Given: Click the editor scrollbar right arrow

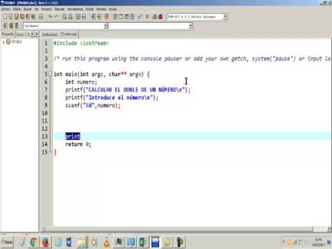Looking at the screenshot, I should coord(329,229).
